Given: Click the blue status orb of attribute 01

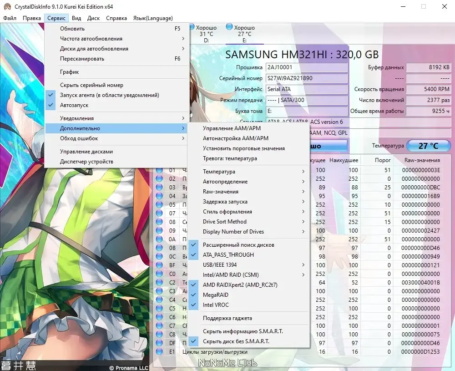Looking at the screenshot, I should click(159, 170).
